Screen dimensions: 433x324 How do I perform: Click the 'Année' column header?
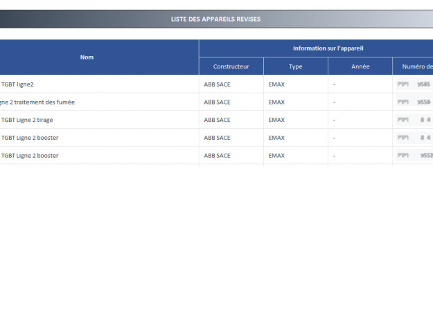tap(360, 66)
